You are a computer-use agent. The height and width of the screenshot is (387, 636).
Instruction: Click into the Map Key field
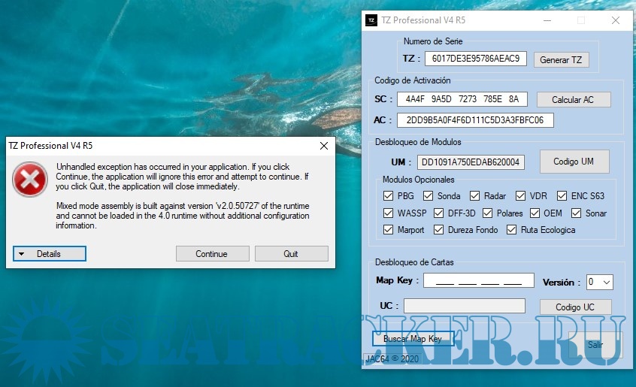[x=478, y=281]
